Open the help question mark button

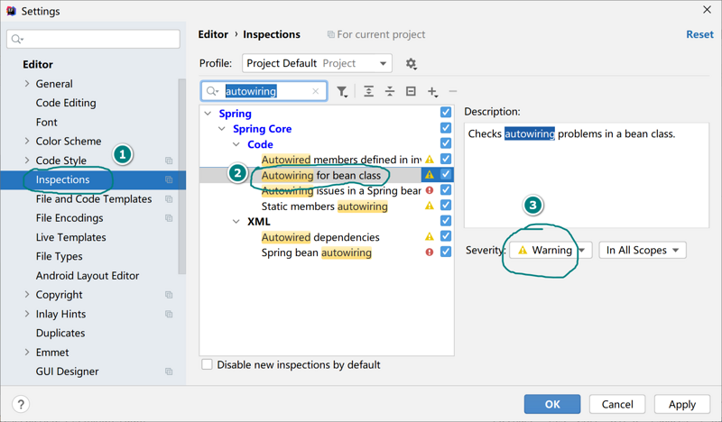(21, 405)
